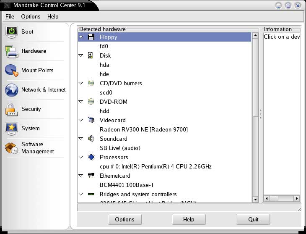Collapse the Ethernetcard category arrow

[81, 176]
